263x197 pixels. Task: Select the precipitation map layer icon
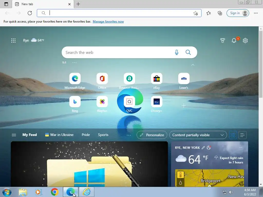click(181, 183)
